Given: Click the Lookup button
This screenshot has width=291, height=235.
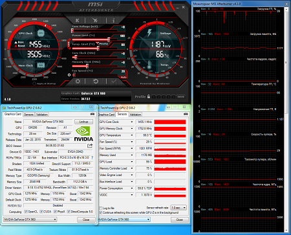Looking at the screenshot, I should tap(83, 122).
